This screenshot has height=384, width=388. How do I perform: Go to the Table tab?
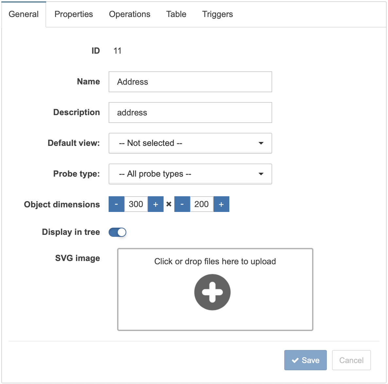pyautogui.click(x=176, y=14)
